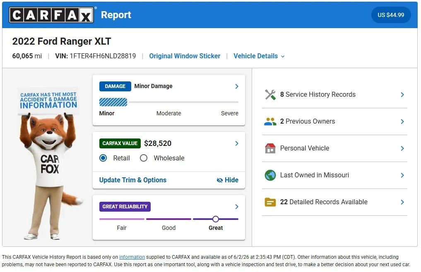This screenshot has height=272, width=421.
Task: Open Great Reliability details chevron
Action: 236,207
